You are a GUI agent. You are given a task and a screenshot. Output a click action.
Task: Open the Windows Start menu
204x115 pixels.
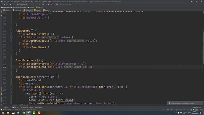3,113
